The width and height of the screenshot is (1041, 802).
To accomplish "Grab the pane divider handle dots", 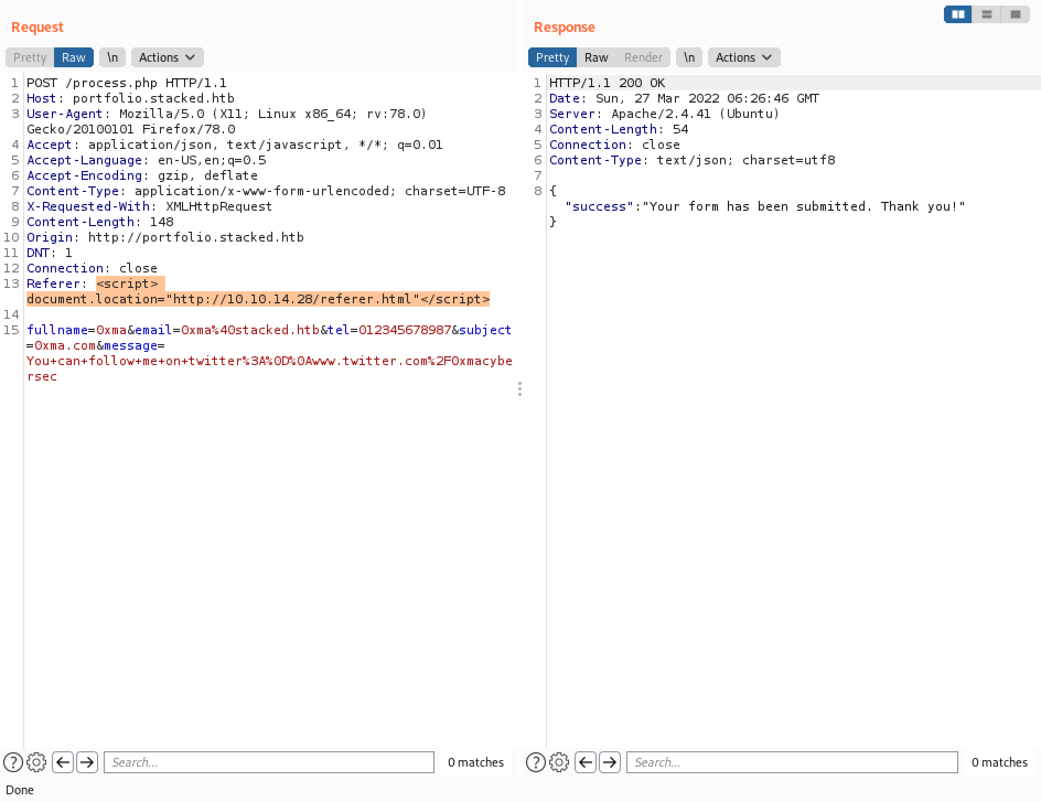I will tap(520, 389).
